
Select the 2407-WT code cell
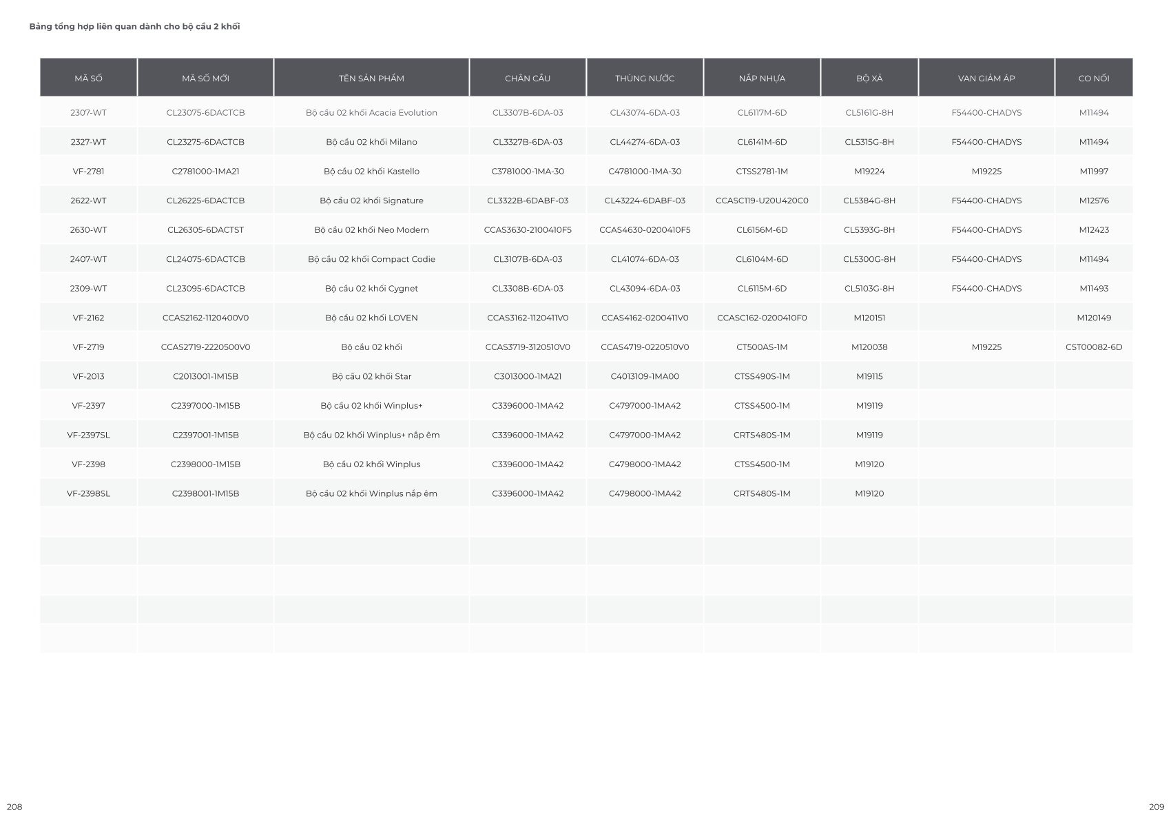[88, 259]
